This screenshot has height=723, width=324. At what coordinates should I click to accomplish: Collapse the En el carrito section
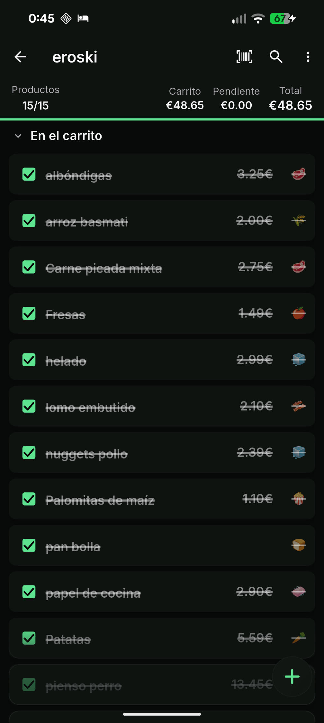[x=18, y=136]
